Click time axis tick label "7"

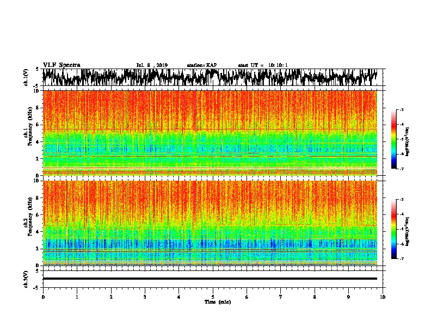[281, 297]
